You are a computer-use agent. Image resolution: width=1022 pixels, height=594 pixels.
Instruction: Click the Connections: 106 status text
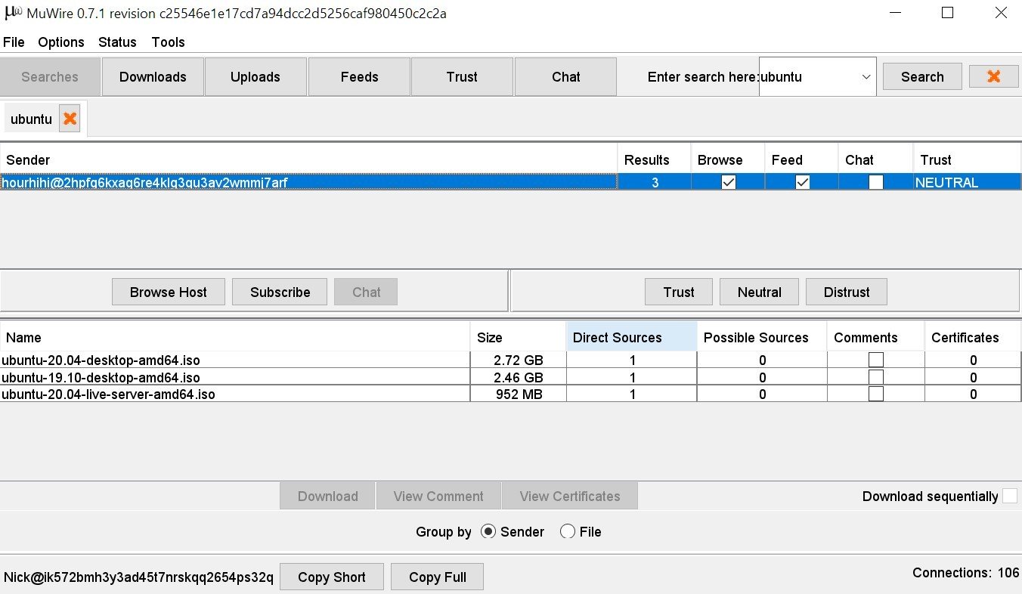pyautogui.click(x=965, y=572)
